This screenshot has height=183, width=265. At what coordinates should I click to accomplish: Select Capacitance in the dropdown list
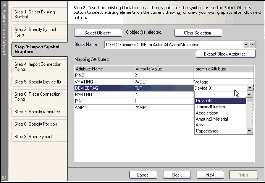point(207,131)
